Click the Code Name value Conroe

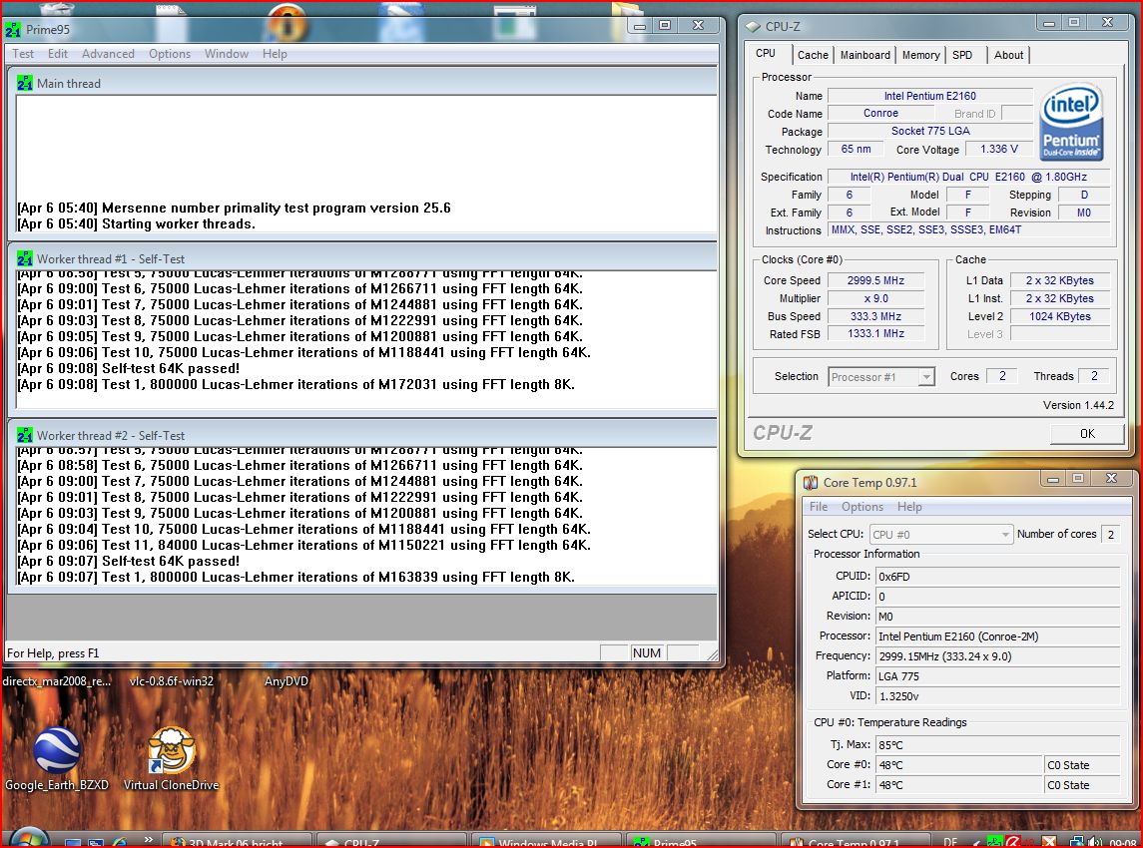click(880, 113)
